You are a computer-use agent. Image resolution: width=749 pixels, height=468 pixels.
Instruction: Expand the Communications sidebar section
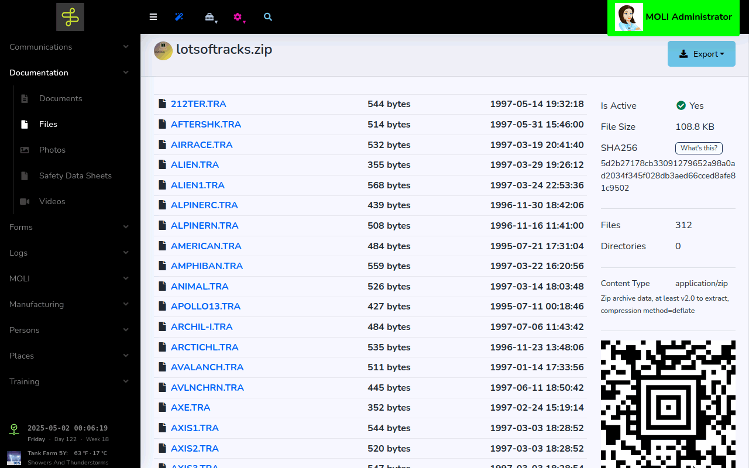point(70,47)
